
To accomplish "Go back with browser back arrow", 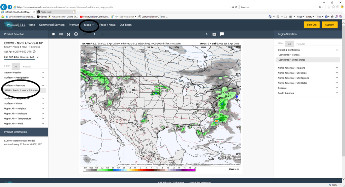I will pos(3,7).
